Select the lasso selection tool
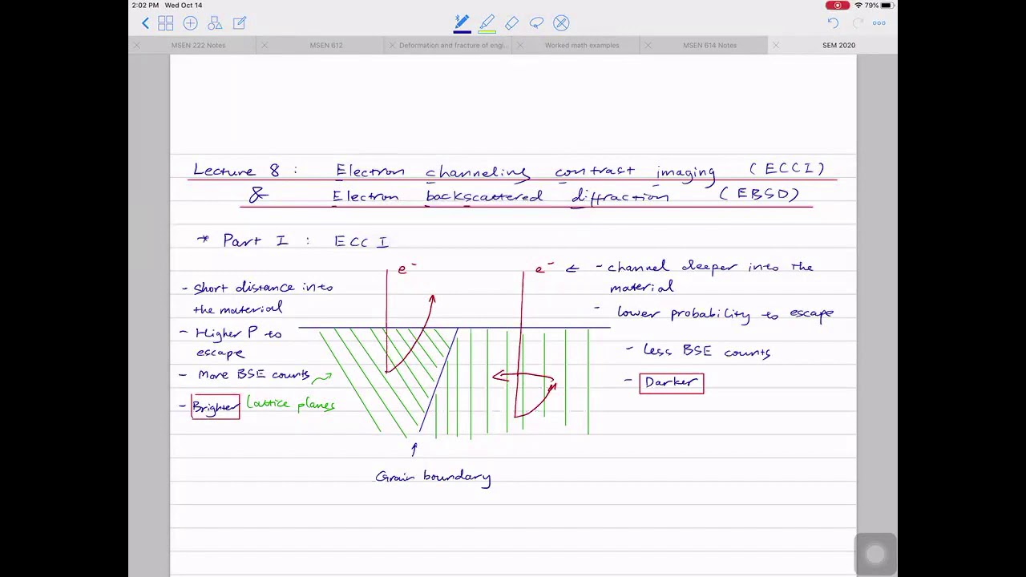The height and width of the screenshot is (577, 1026). [536, 23]
